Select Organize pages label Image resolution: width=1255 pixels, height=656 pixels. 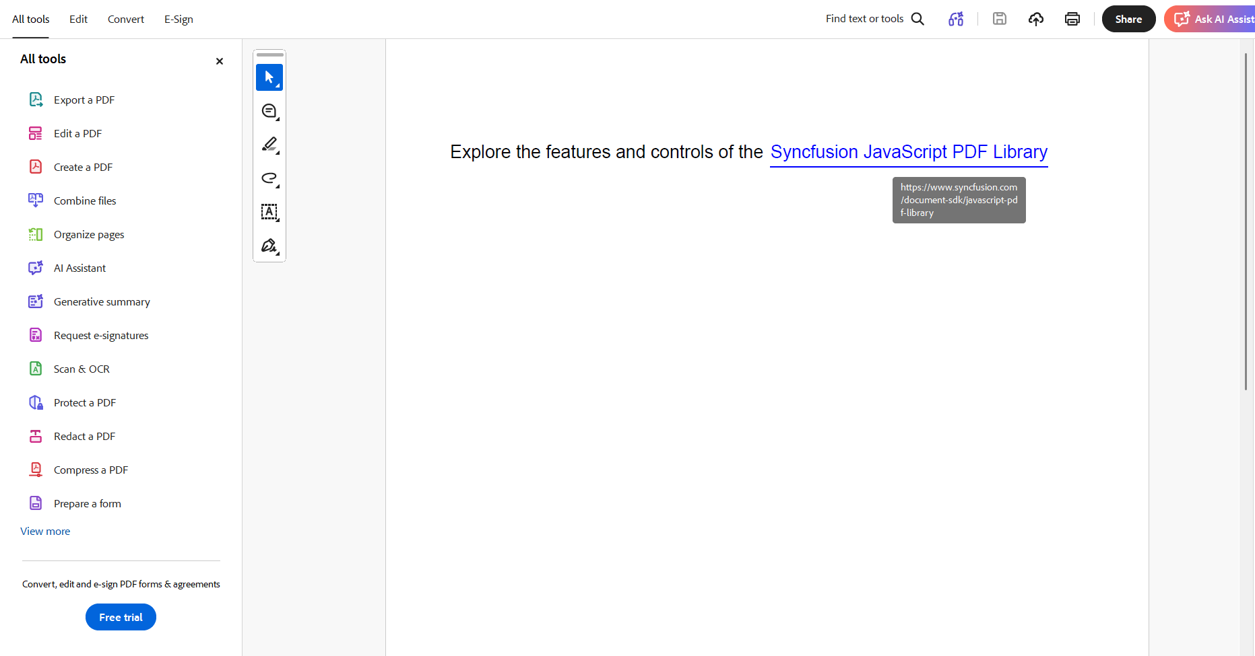89,235
